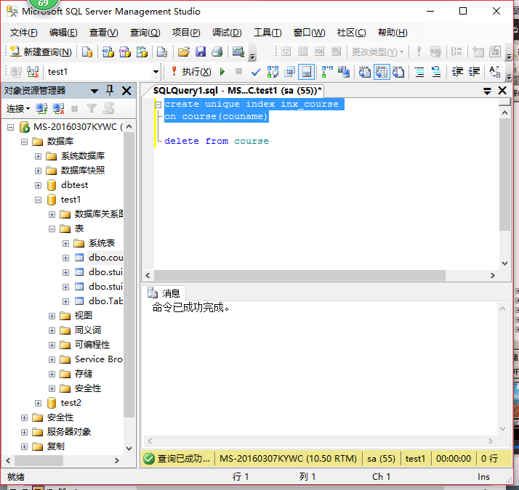Click the Change Connection icon
519x490 pixels.
click(33, 72)
